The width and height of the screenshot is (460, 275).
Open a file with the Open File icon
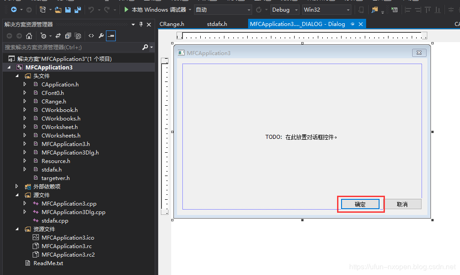click(x=58, y=9)
